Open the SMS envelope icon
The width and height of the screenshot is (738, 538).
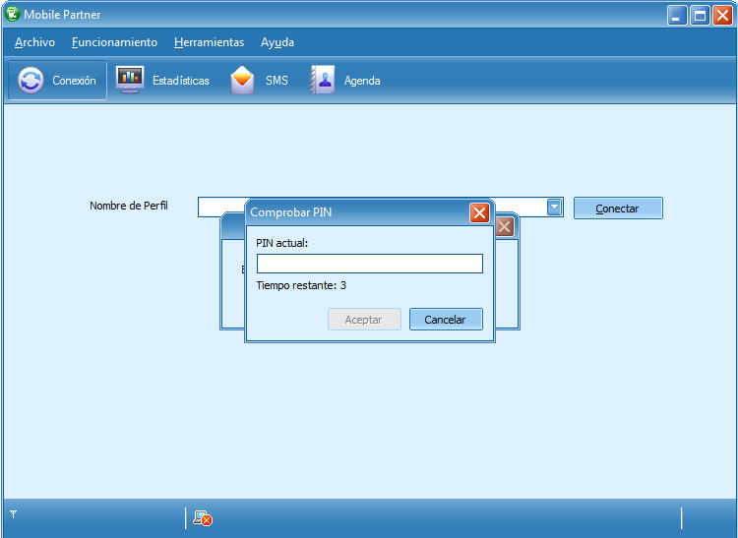[242, 81]
